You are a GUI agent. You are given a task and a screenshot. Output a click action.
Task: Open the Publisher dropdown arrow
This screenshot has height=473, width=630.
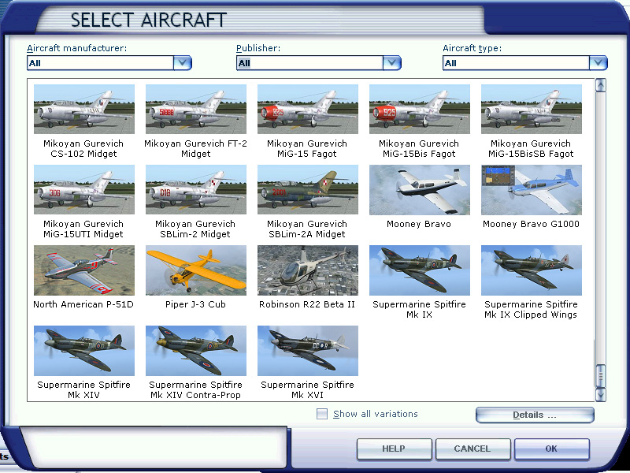tap(391, 63)
